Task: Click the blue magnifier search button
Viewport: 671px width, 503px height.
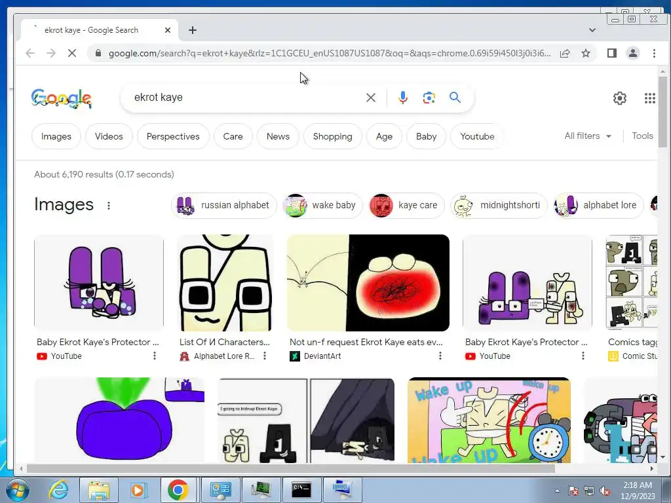Action: (455, 98)
